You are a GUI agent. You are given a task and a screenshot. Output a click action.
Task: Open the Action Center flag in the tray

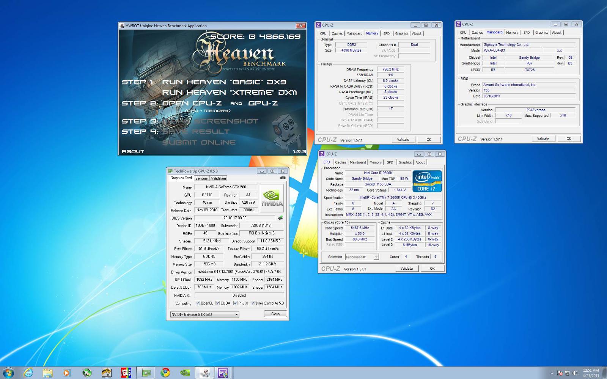pos(560,373)
